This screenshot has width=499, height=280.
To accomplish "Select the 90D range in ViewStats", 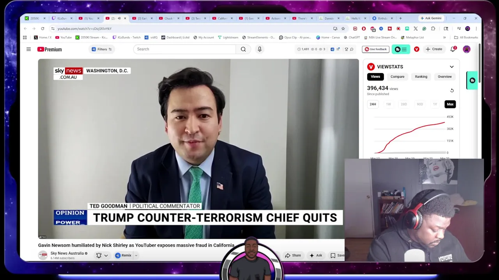I will click(419, 104).
